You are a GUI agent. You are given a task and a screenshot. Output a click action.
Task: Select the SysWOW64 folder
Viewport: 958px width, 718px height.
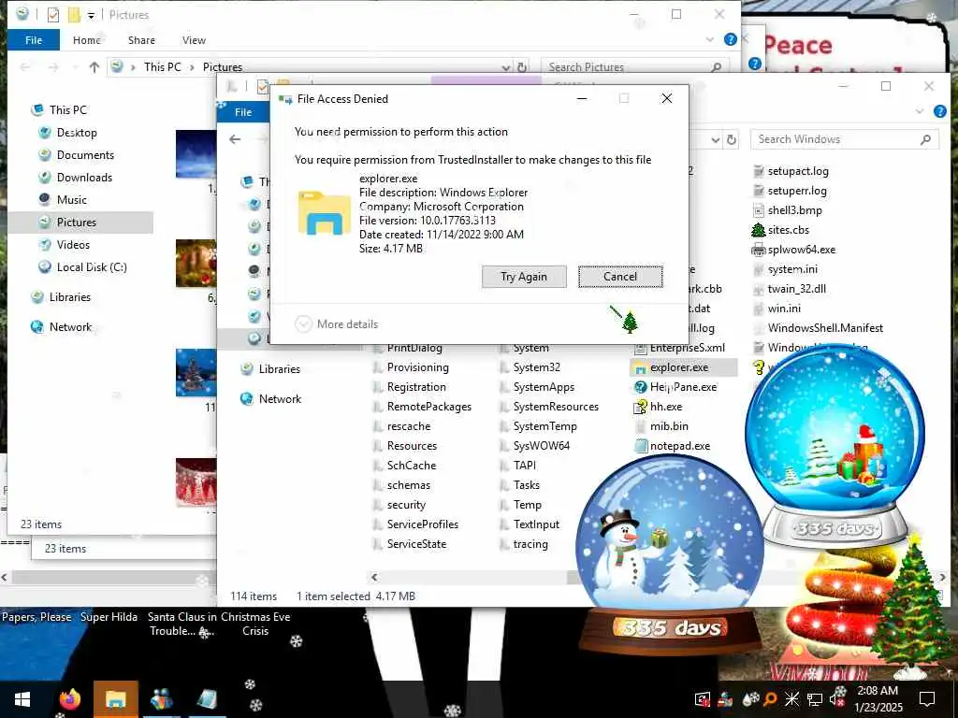click(x=534, y=446)
